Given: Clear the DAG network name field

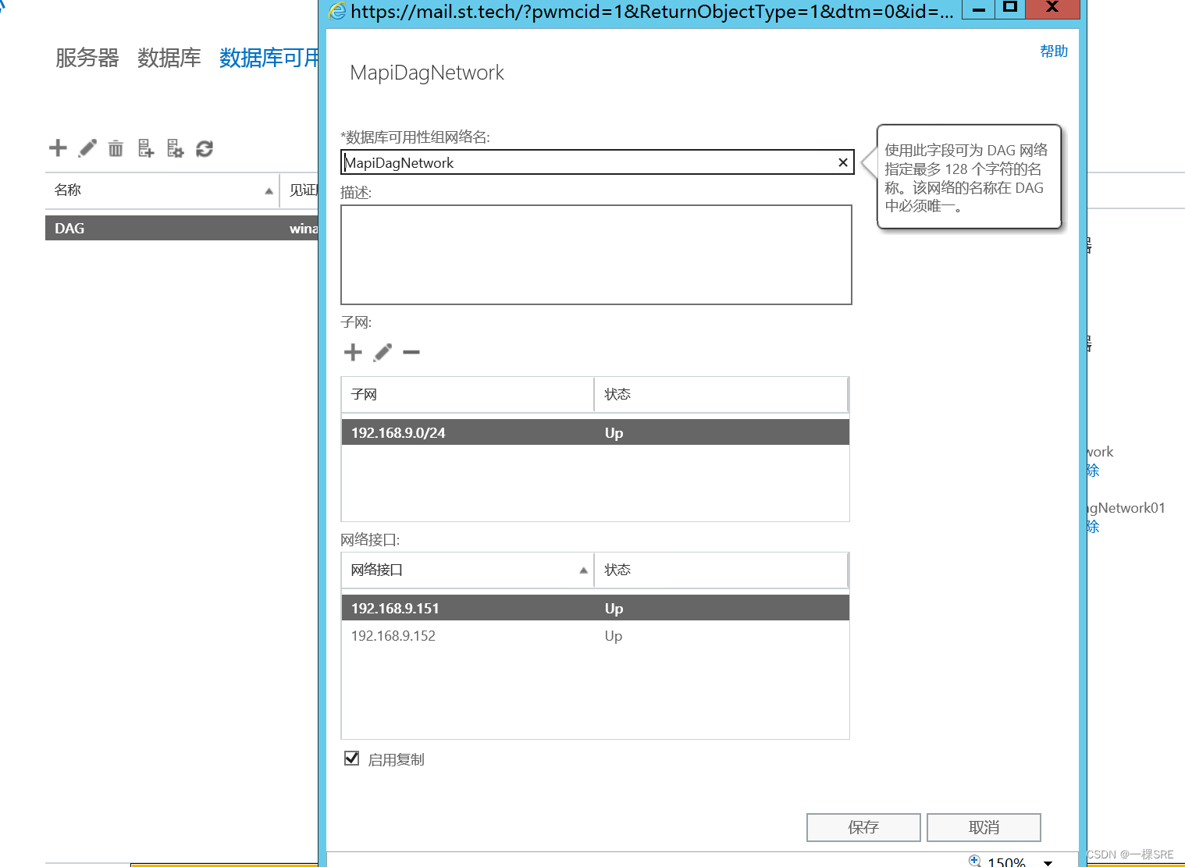Looking at the screenshot, I should (x=843, y=162).
